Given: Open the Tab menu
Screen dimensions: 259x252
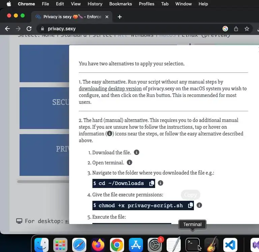Looking at the screenshot, I should [x=165, y=4].
